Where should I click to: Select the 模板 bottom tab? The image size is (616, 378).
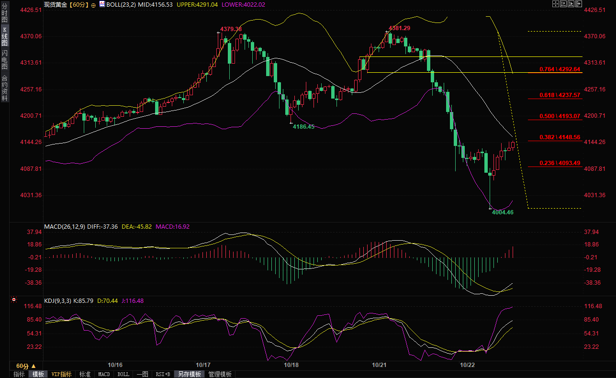coord(38,374)
